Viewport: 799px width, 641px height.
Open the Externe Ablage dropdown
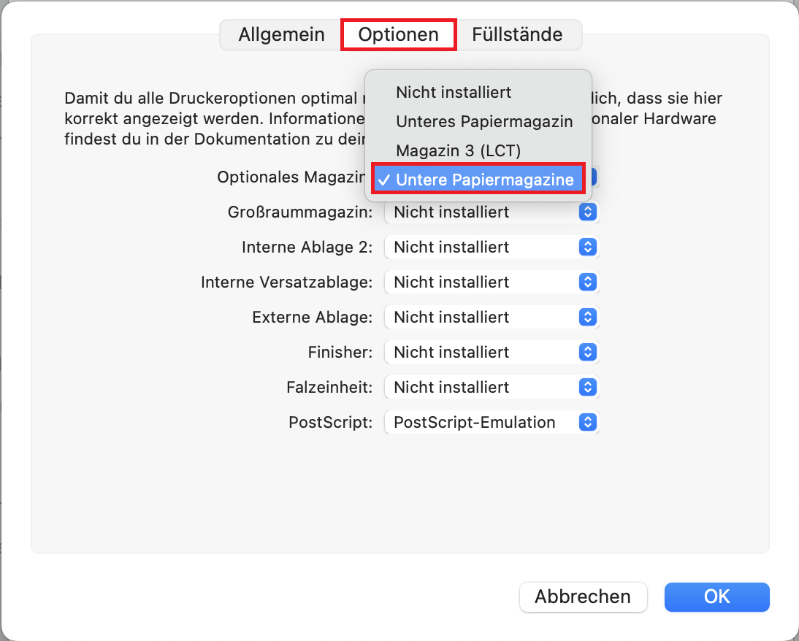coord(491,318)
